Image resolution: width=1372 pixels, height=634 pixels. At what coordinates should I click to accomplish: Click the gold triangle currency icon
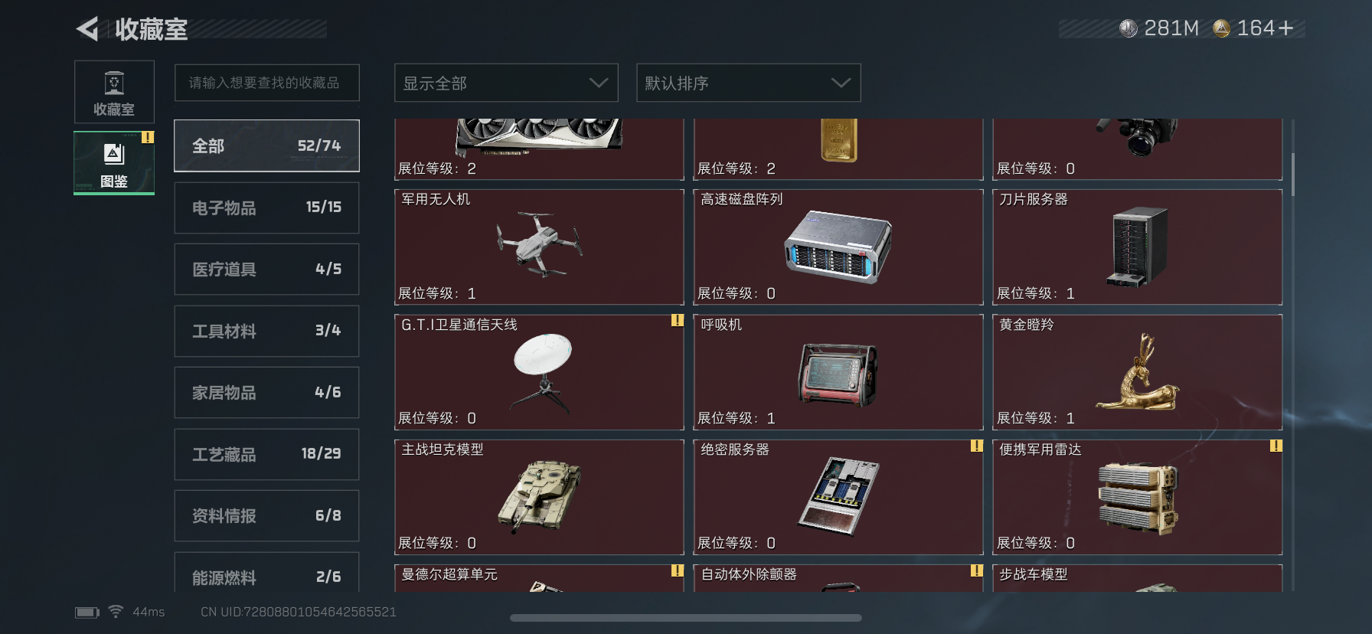pos(1222,28)
